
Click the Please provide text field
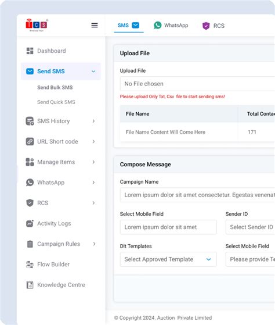pos(251,259)
